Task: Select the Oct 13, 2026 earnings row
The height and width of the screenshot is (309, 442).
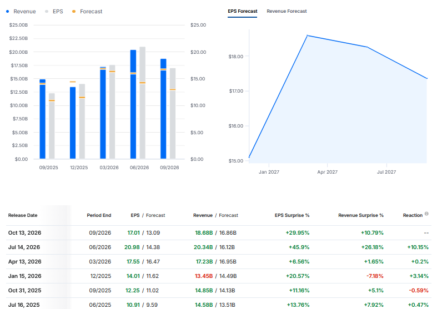Action: coord(219,232)
